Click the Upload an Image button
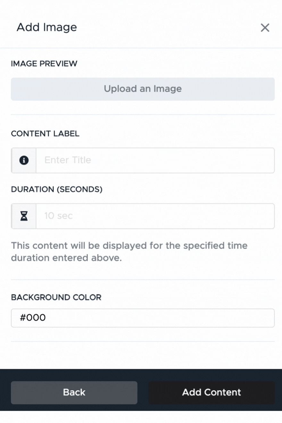 pos(143,89)
